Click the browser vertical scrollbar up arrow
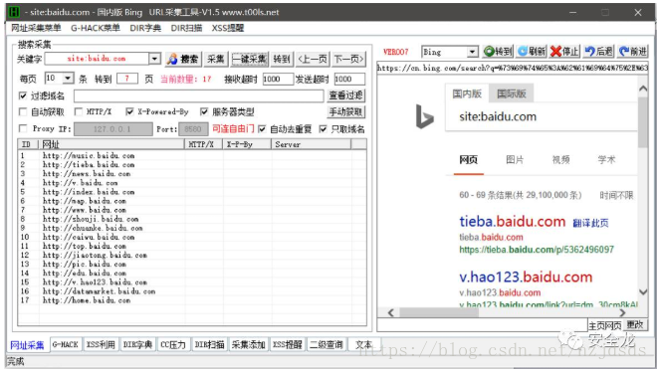Viewport: 658px width, 370px height. pos(643,89)
